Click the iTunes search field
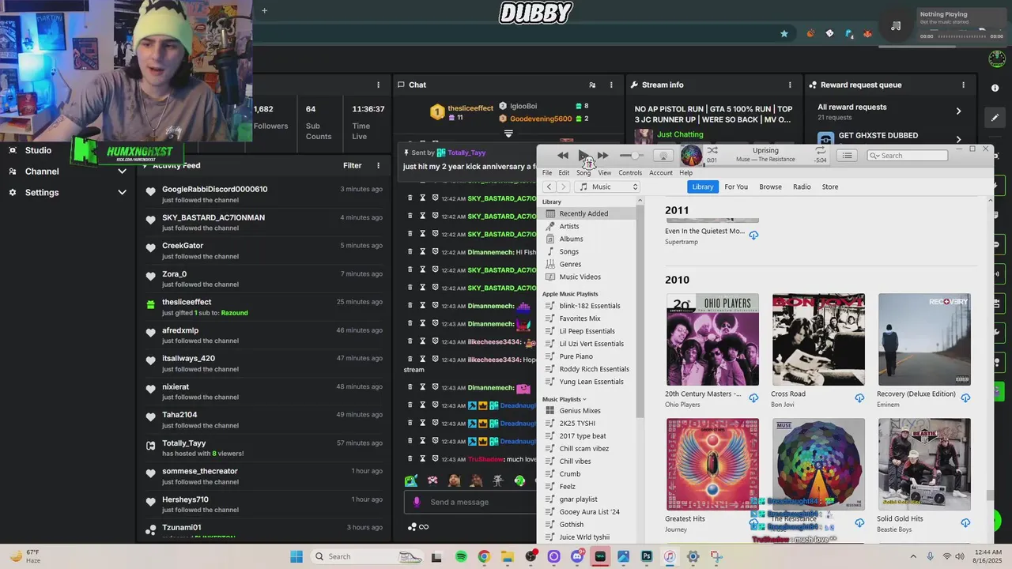Screen dimensions: 1012x569 [908, 156]
